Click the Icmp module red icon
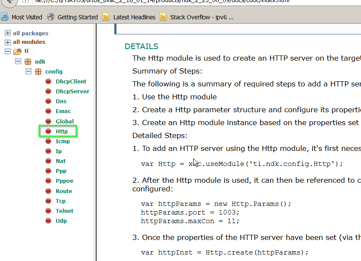The height and width of the screenshot is (261, 361). (x=48, y=141)
